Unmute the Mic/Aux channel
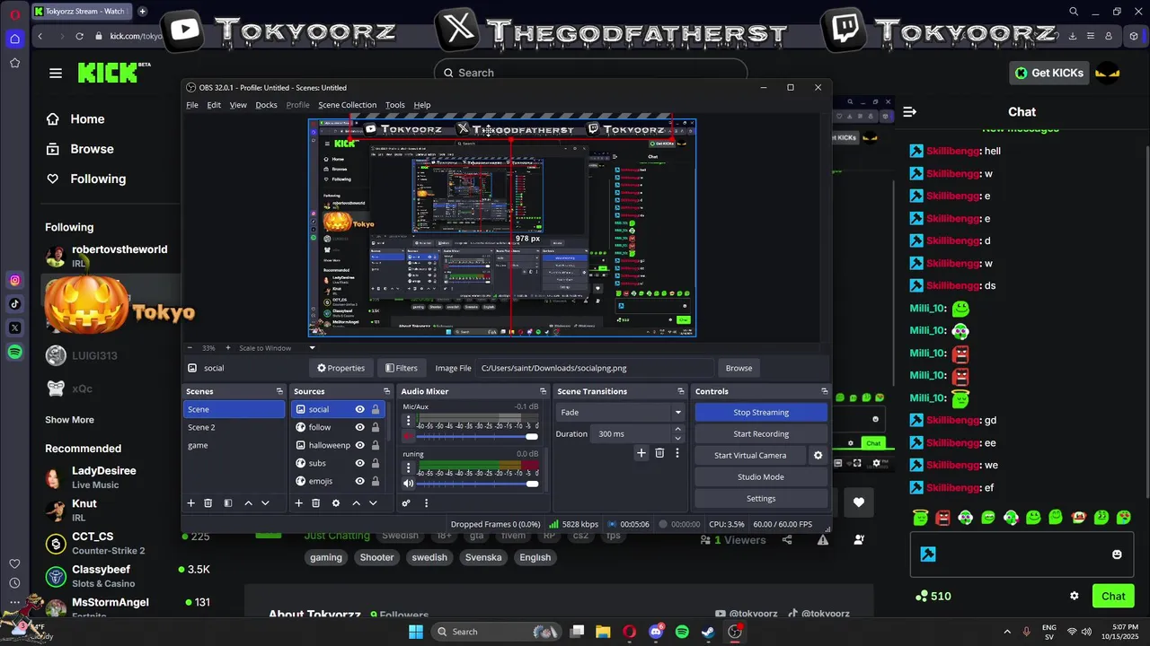Screen dimensions: 1150x646 pos(409,436)
